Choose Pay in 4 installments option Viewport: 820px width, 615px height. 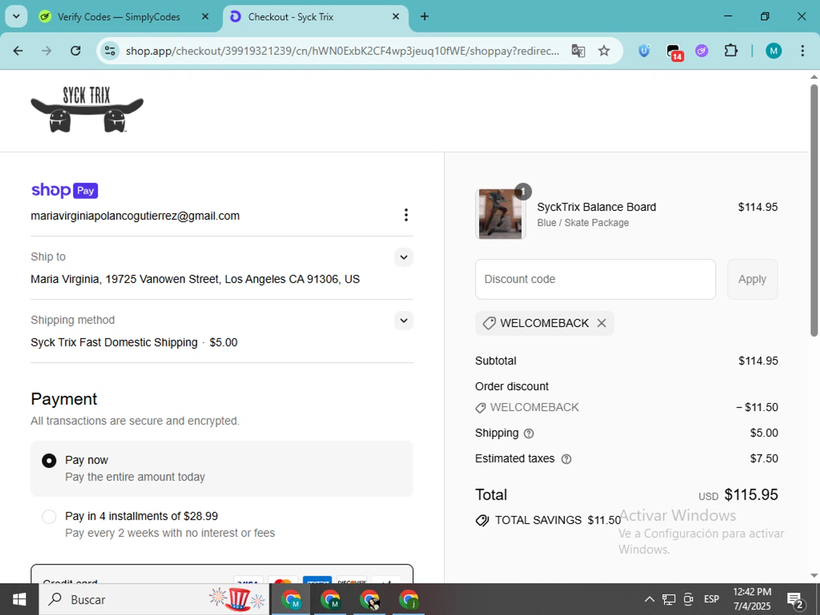(x=49, y=517)
